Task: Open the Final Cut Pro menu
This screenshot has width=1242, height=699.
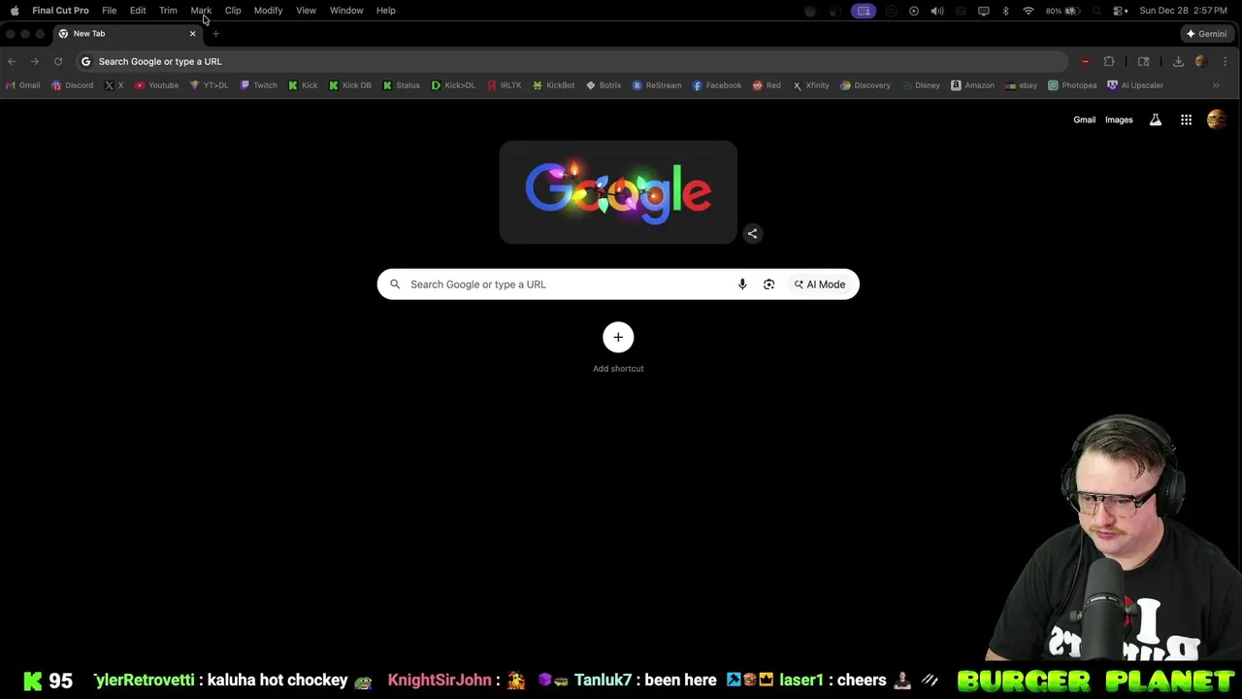Action: [60, 11]
